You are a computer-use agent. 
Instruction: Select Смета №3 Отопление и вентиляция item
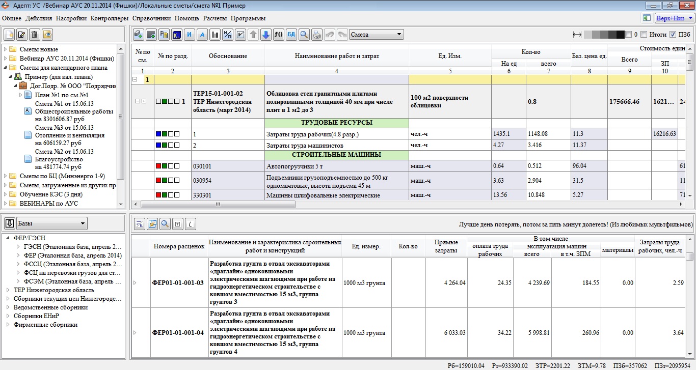tap(69, 135)
